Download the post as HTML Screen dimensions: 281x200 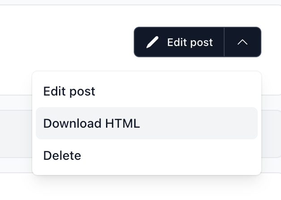pos(92,123)
